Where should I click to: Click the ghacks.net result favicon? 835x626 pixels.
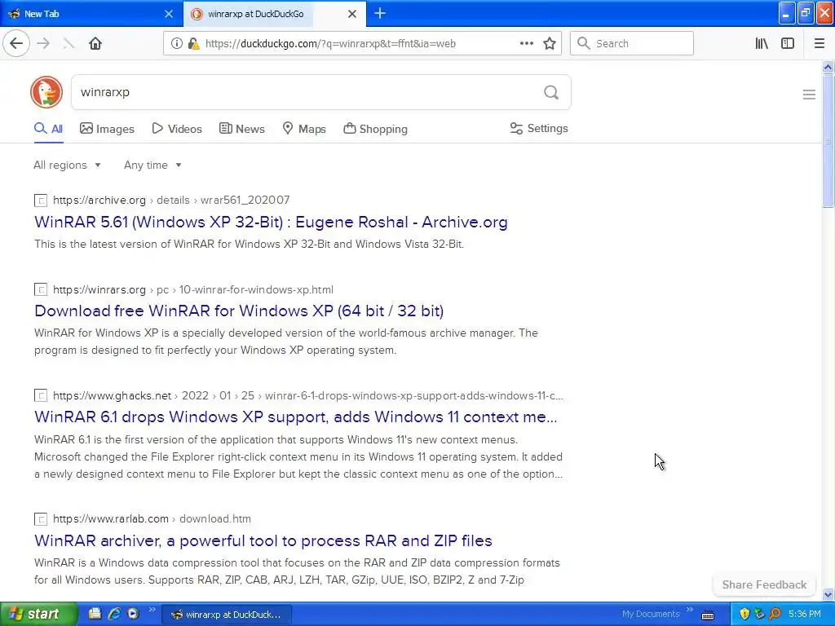[41, 395]
